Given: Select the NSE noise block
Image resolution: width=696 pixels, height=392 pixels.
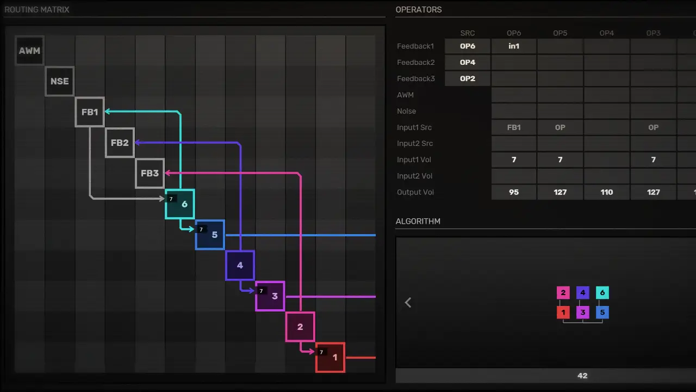Looking at the screenshot, I should point(59,81).
